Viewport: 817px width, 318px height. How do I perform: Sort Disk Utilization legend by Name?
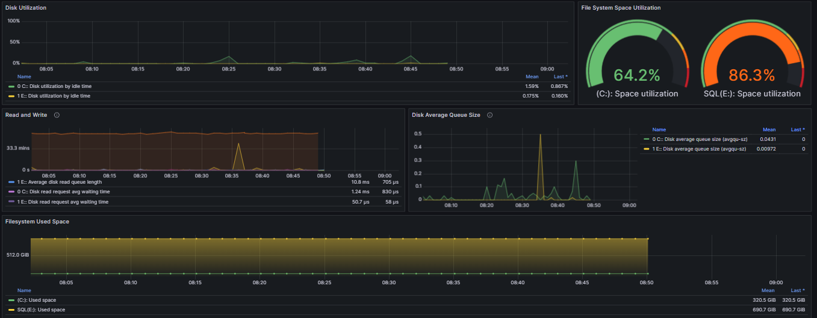tap(24, 76)
